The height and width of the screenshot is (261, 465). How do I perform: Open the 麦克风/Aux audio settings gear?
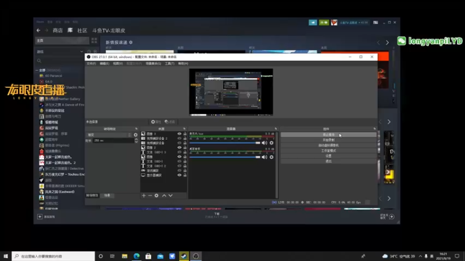(271, 143)
